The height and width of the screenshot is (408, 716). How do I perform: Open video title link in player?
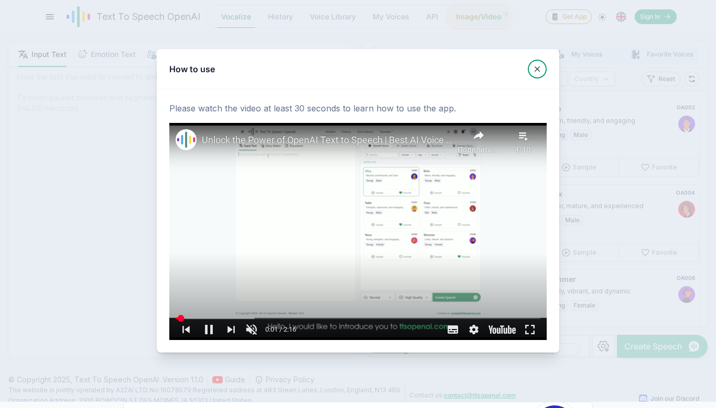(x=327, y=140)
